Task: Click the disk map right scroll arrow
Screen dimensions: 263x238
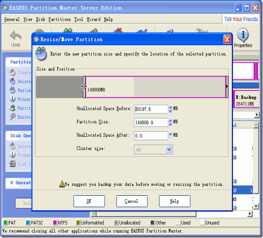Action: coord(257,115)
